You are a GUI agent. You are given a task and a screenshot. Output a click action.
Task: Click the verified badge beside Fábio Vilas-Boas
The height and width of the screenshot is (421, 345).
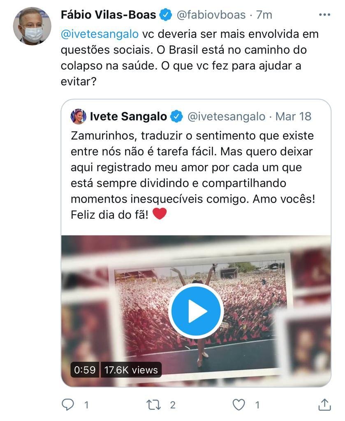pos(166,15)
